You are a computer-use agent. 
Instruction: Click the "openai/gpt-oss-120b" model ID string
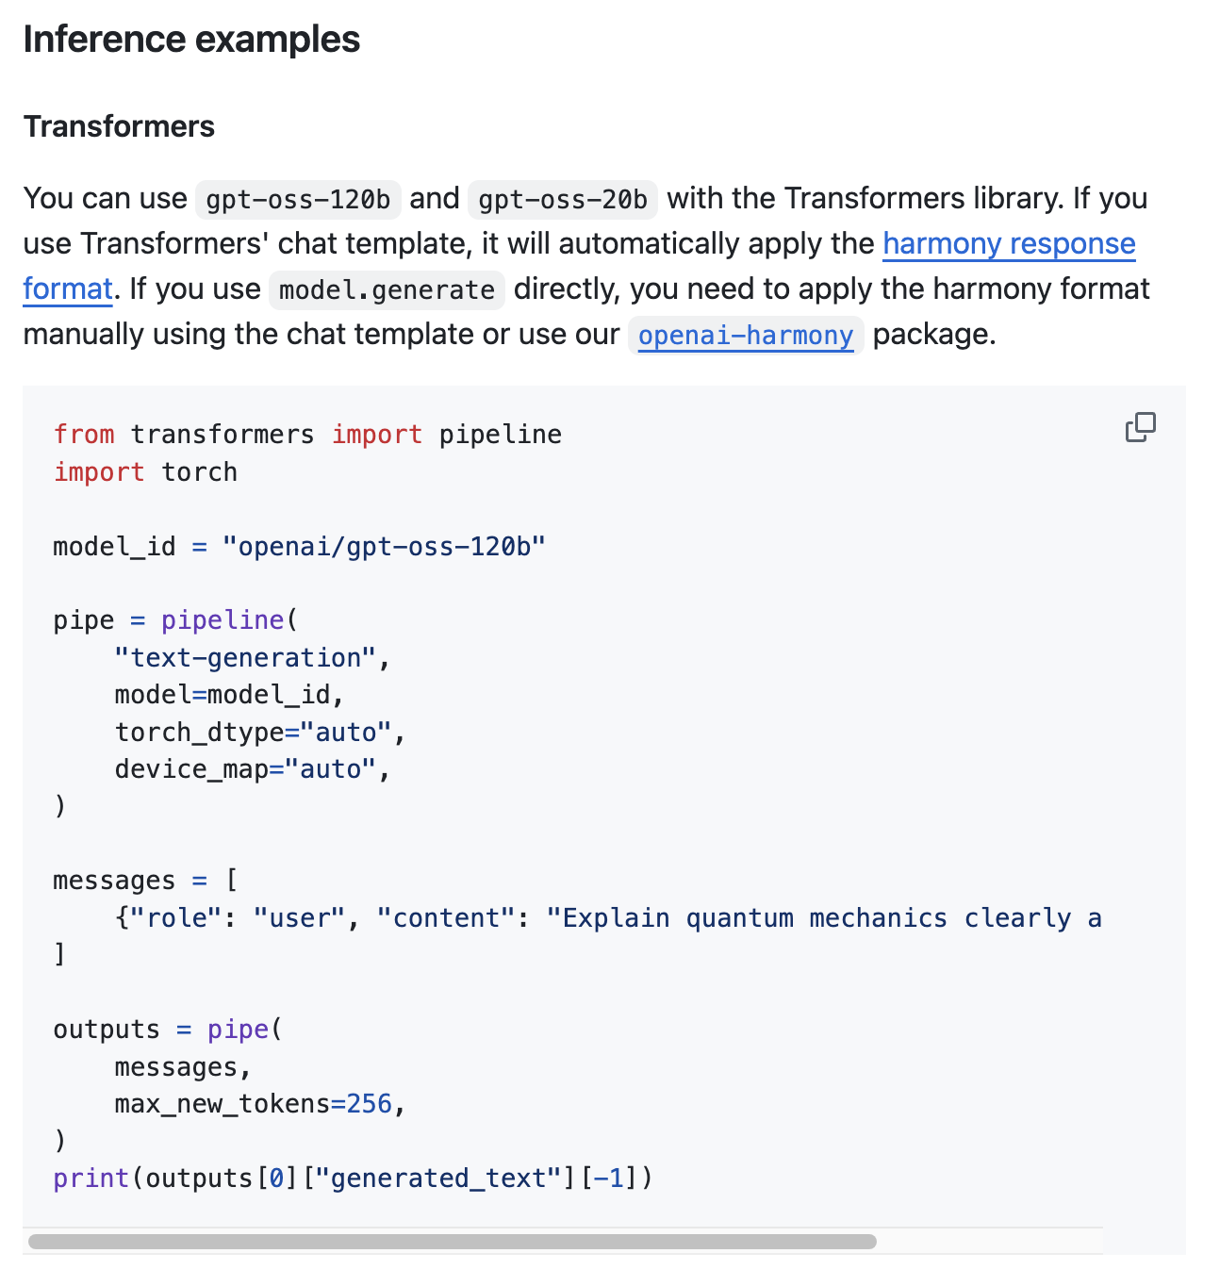tap(384, 547)
